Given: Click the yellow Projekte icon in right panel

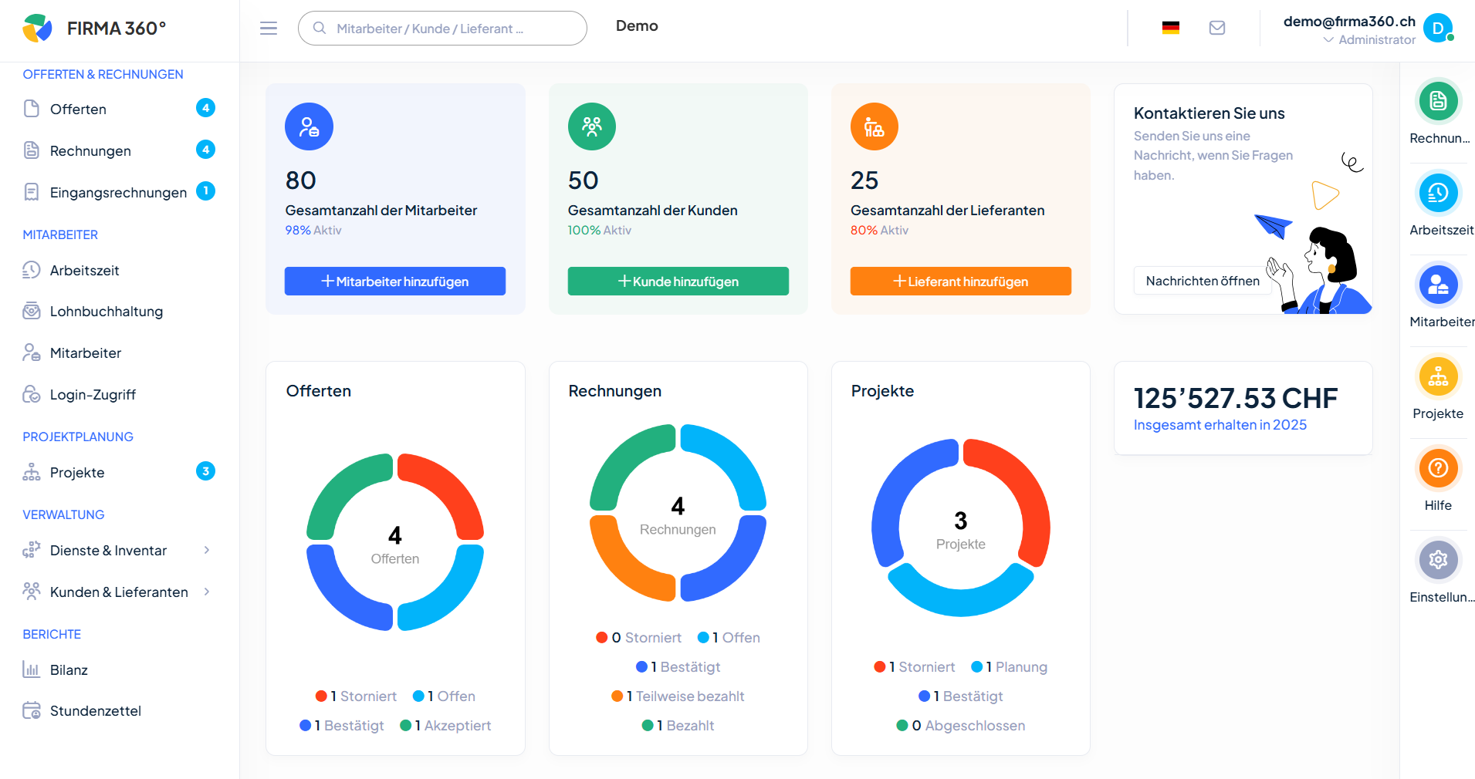Looking at the screenshot, I should (x=1438, y=376).
